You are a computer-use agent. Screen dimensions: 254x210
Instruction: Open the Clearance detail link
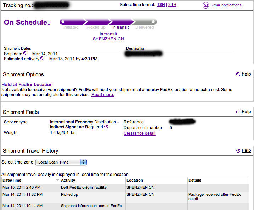[x=140, y=133]
